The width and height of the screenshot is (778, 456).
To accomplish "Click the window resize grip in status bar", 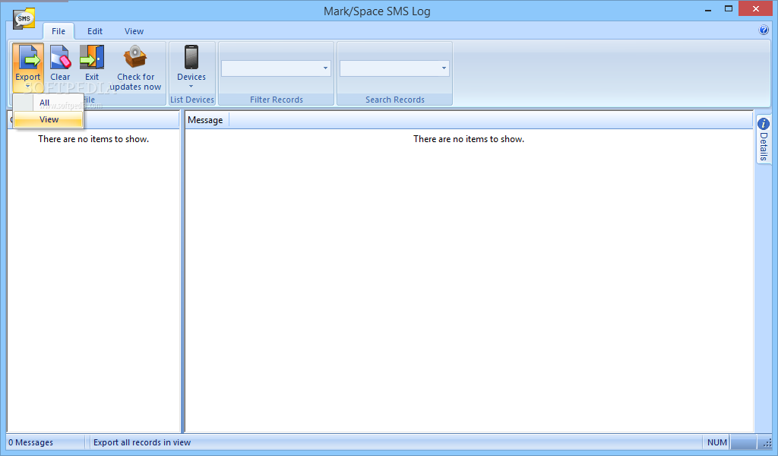I will (x=767, y=442).
